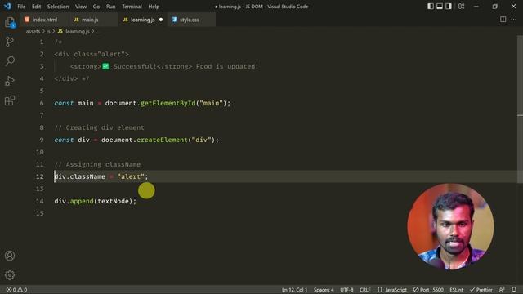Open the File menu
The width and height of the screenshot is (523, 294).
tap(21, 7)
